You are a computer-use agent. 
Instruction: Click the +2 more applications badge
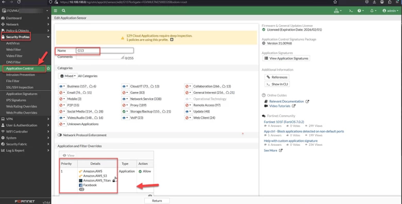[81, 190]
